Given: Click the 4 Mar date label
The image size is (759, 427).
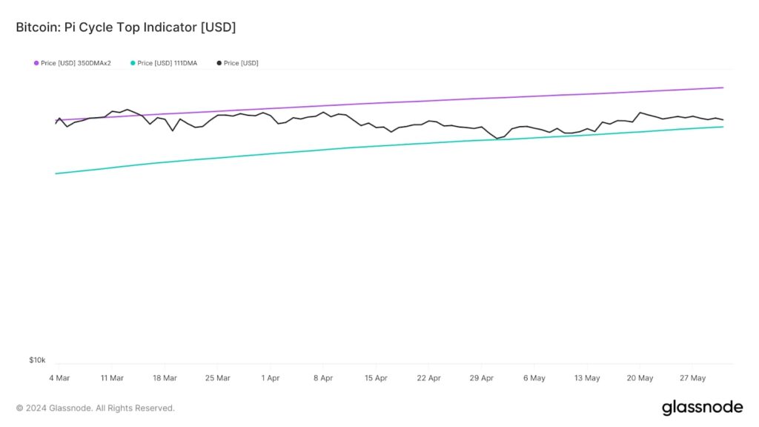Looking at the screenshot, I should 59,378.
